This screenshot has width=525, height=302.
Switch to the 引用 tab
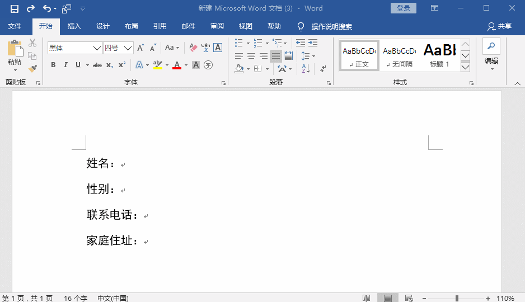(x=160, y=26)
